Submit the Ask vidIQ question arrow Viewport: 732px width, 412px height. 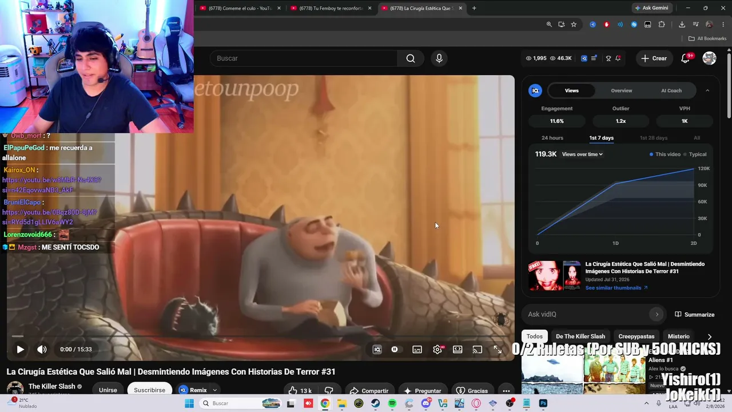point(657,314)
